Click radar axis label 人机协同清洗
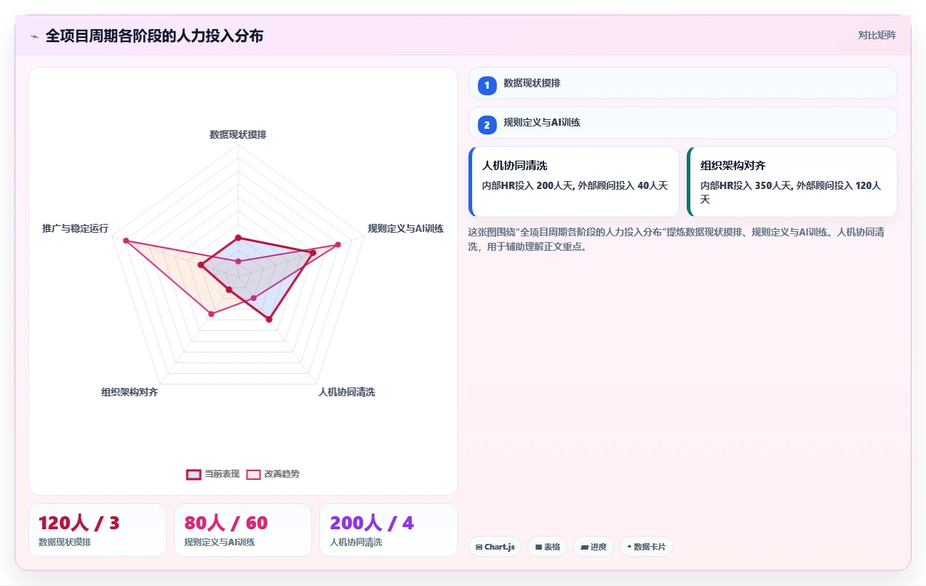 tap(346, 393)
